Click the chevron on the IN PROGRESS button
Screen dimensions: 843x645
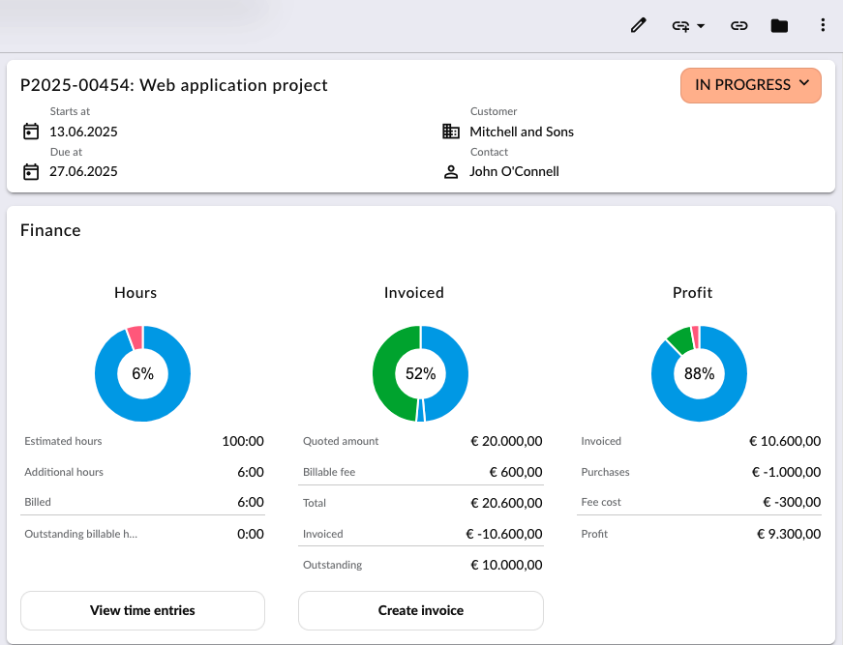point(803,83)
